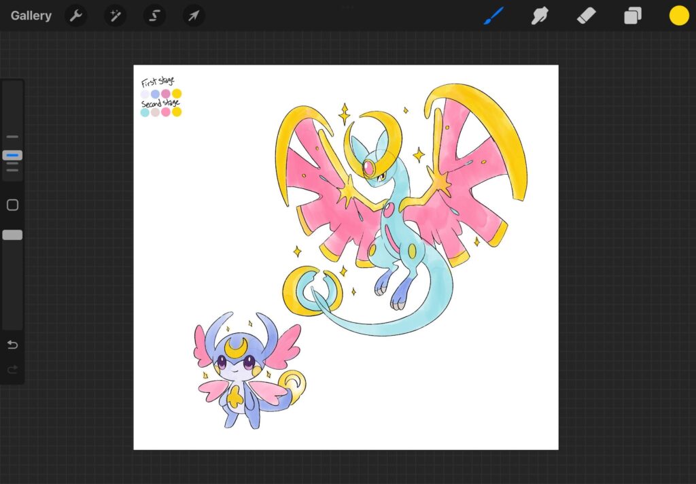Activate the Selection S-shaped tool

[154, 16]
